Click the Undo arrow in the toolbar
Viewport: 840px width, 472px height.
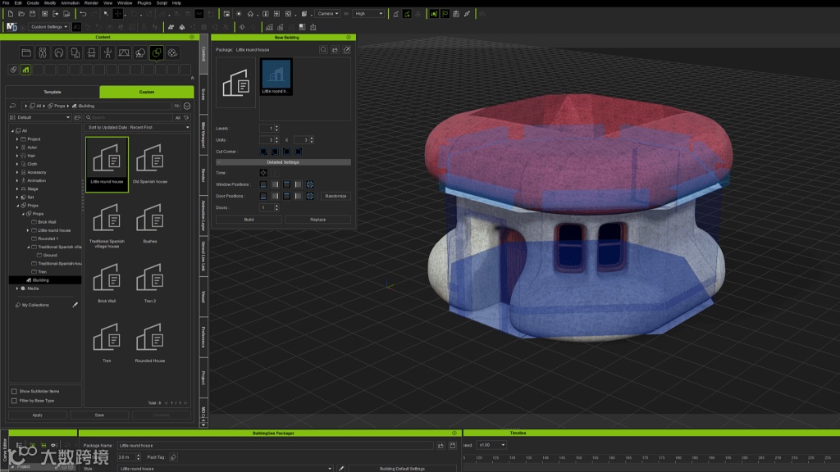83,14
